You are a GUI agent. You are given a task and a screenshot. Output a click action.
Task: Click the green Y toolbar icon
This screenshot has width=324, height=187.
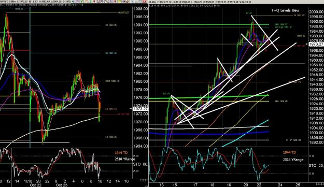tap(81, 1)
